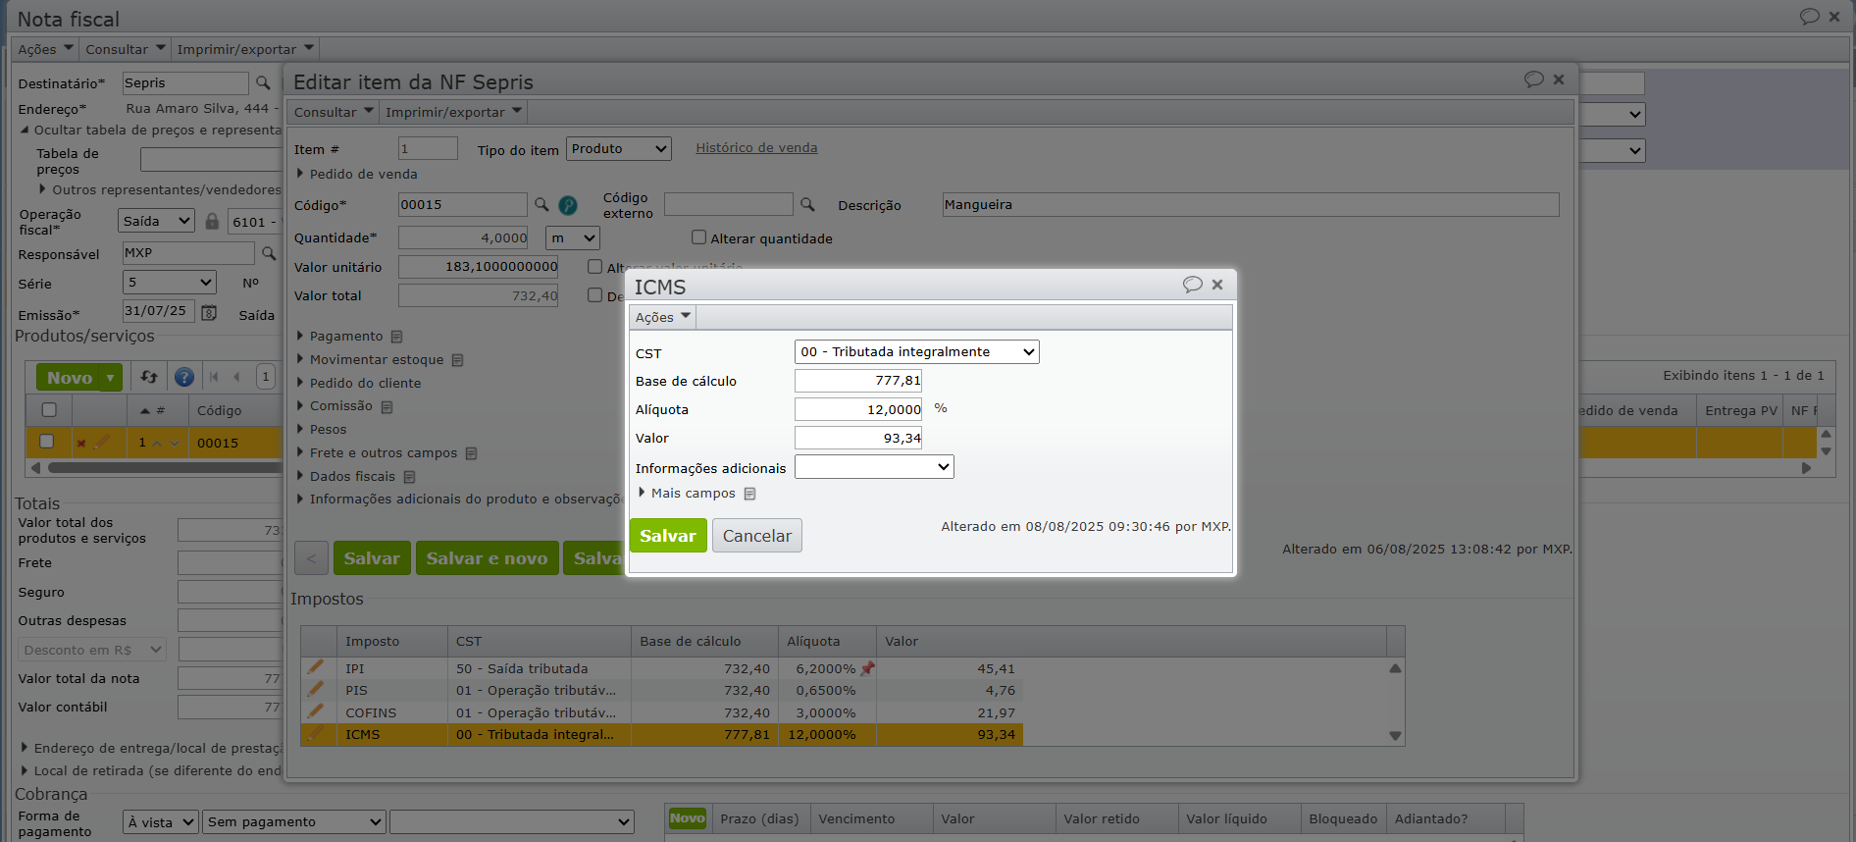The image size is (1856, 842).
Task: Click the blue help icon in Produtos/serviços toolbar
Action: (x=183, y=377)
